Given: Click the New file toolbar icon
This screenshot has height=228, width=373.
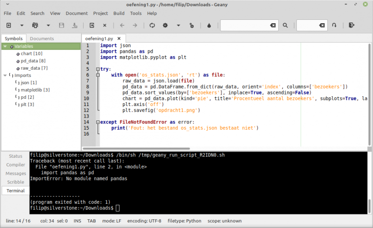Looking at the screenshot, I should pyautogui.click(x=9, y=25).
